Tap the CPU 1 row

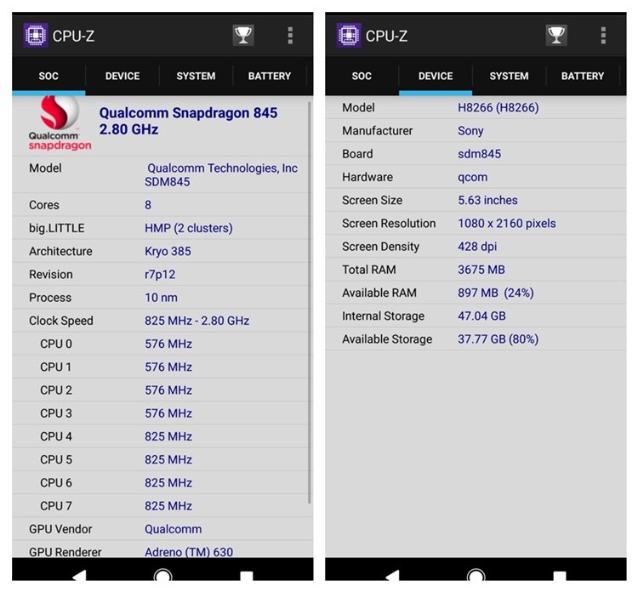click(162, 367)
